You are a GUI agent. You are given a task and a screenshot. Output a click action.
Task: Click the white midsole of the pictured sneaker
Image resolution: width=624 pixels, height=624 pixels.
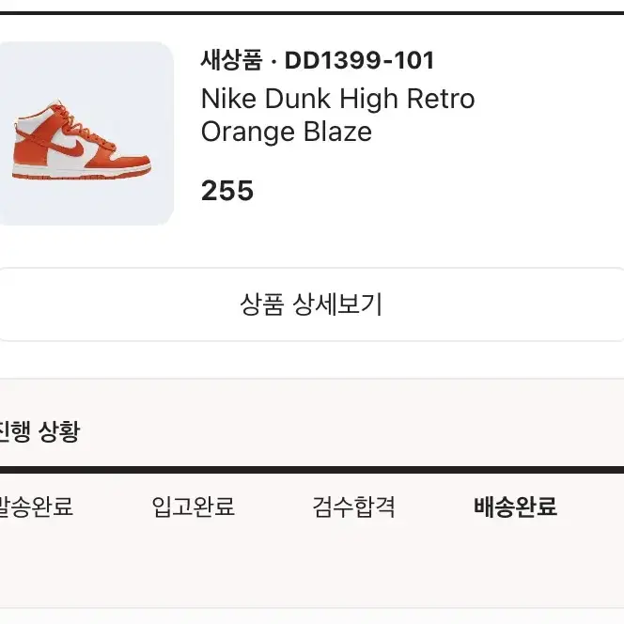(x=82, y=172)
